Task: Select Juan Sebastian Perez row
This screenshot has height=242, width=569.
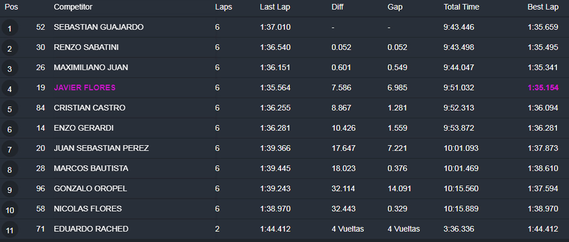Action: pos(101,148)
